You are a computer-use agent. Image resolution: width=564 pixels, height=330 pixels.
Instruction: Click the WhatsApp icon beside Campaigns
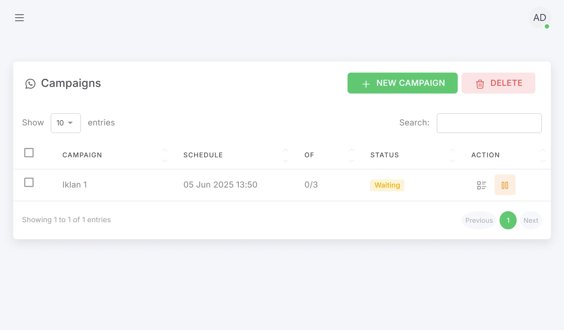pos(30,84)
